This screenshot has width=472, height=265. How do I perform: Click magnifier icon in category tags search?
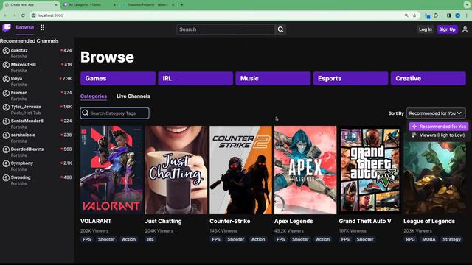click(86, 113)
